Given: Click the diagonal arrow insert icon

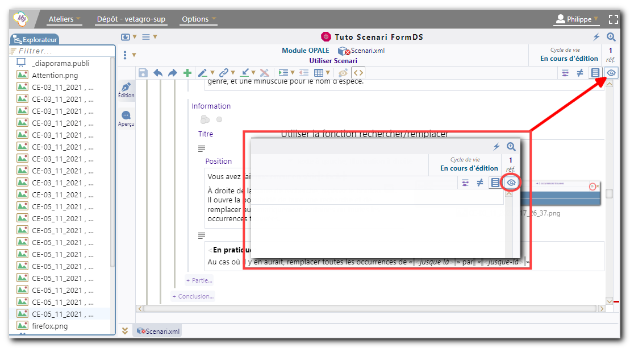Looking at the screenshot, I should tap(244, 73).
